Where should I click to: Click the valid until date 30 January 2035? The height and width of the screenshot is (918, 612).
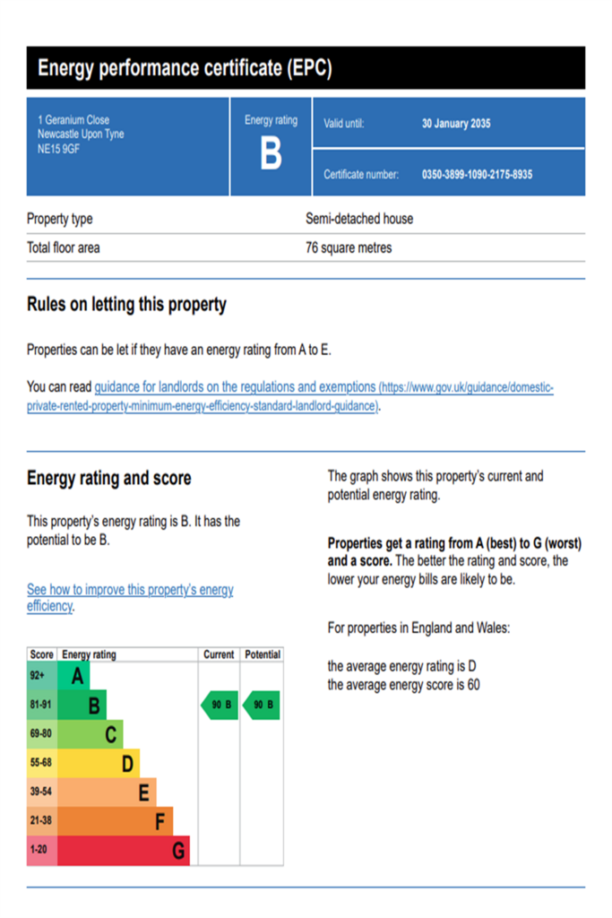456,124
